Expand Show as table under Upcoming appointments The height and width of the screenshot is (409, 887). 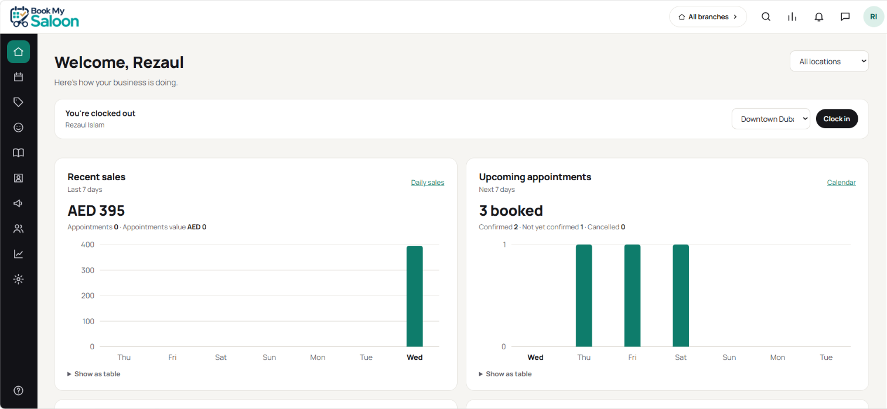pos(505,374)
